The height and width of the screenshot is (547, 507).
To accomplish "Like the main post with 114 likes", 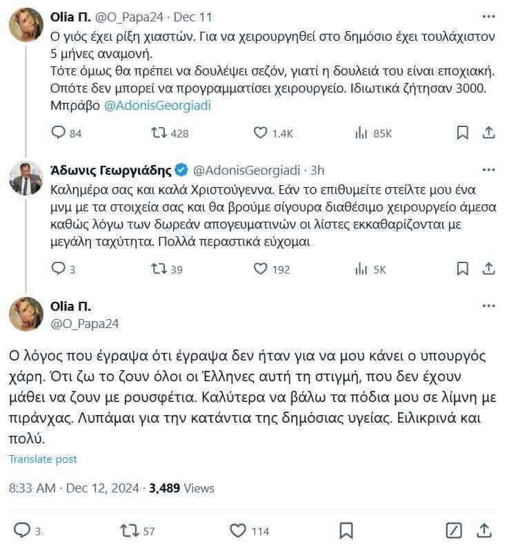I will click(238, 530).
